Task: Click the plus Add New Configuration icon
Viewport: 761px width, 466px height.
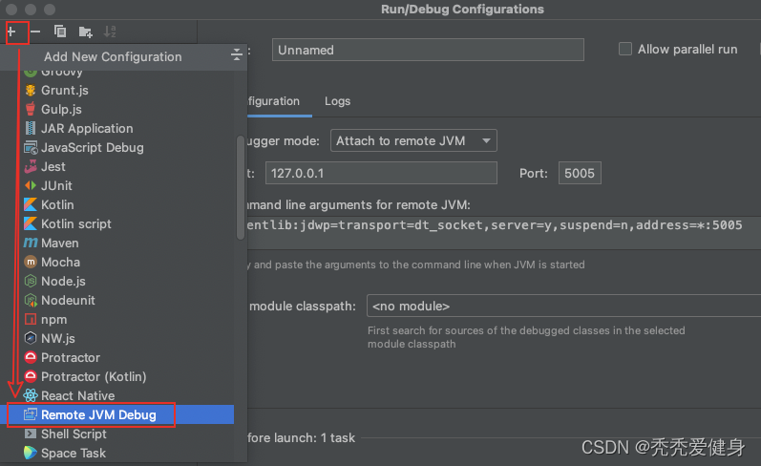Action: click(x=12, y=32)
